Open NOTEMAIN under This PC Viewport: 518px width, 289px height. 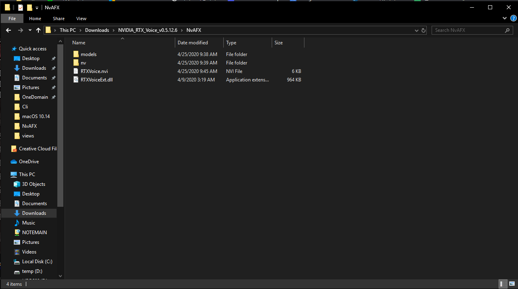point(34,233)
